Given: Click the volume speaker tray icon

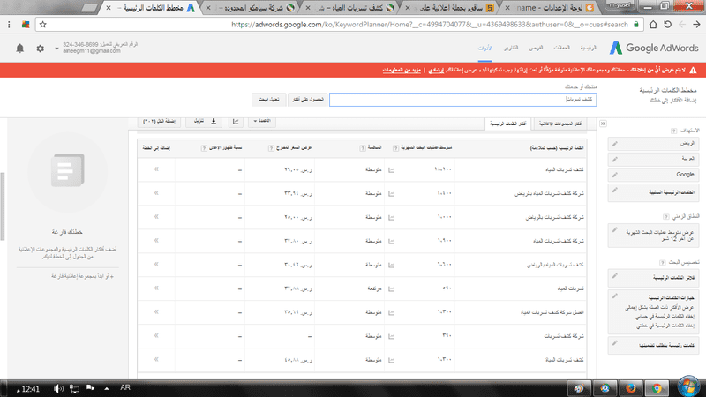Looking at the screenshot, I should pyautogui.click(x=58, y=388).
